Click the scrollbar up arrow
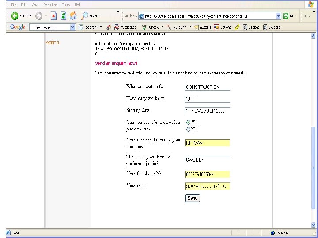This screenshot has height=238, width=318. point(313,36)
